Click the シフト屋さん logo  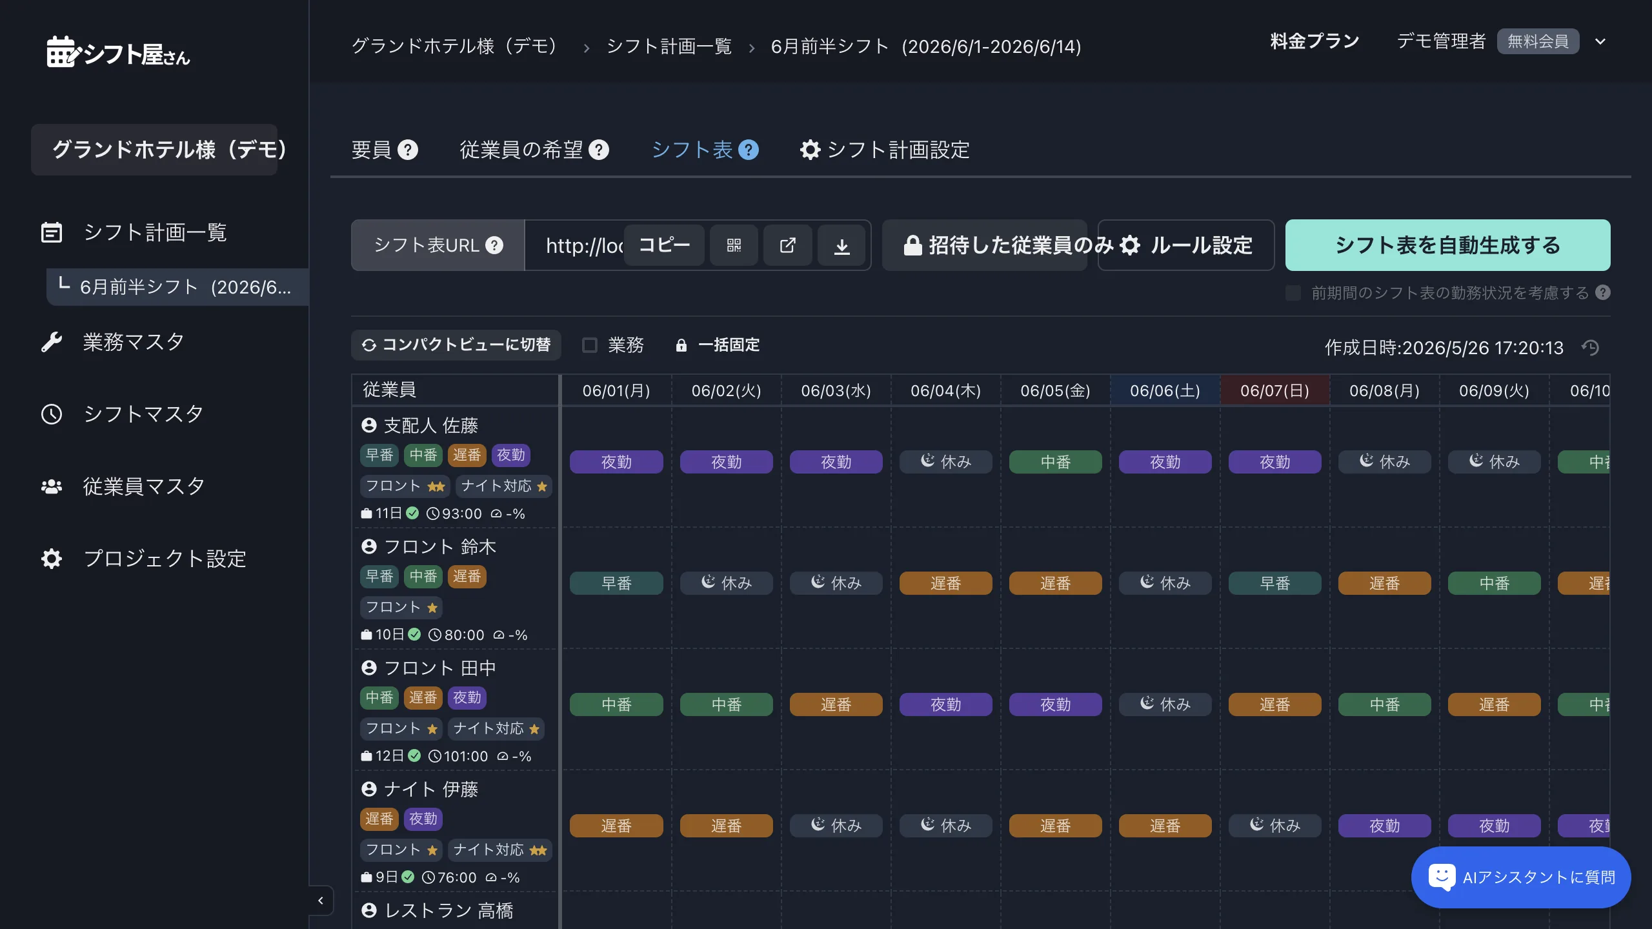pyautogui.click(x=118, y=52)
